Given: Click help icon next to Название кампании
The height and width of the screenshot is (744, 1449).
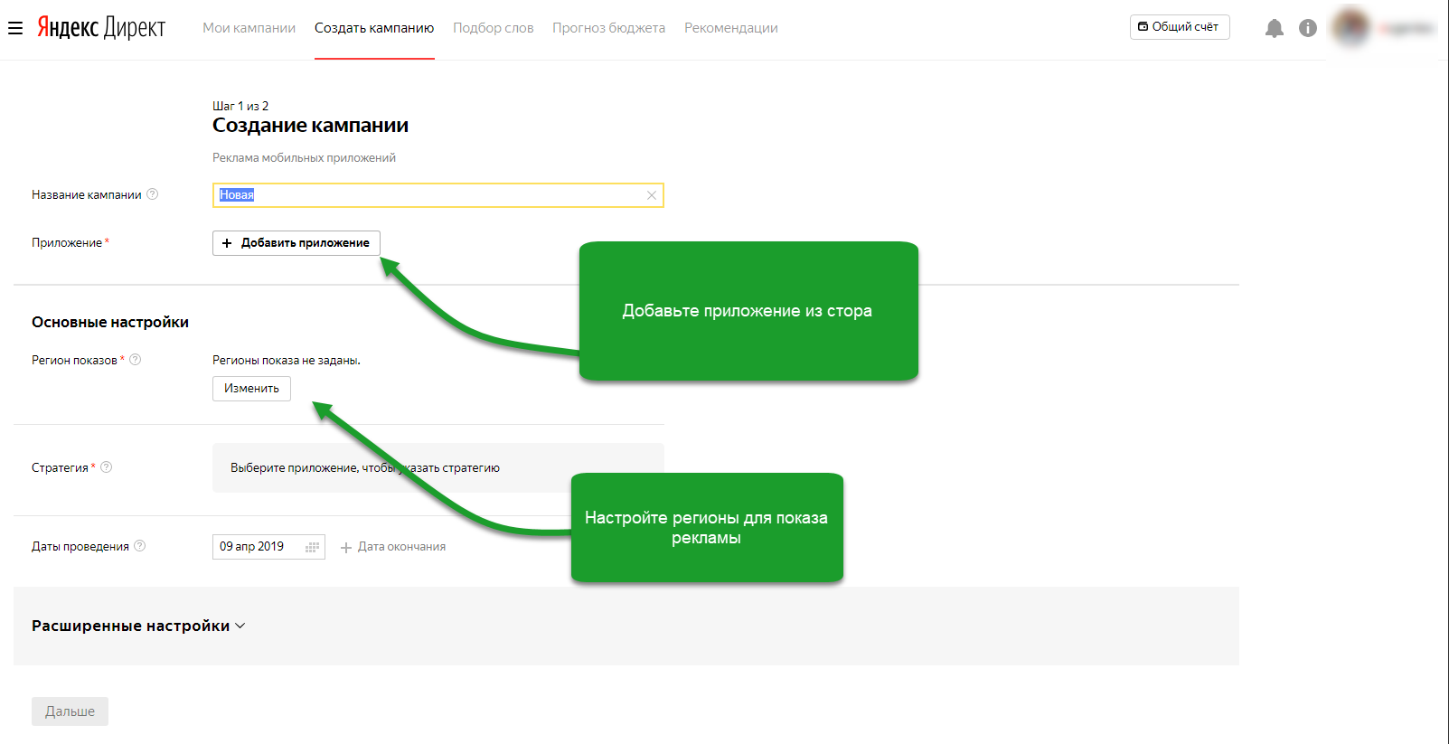Looking at the screenshot, I should [x=153, y=194].
